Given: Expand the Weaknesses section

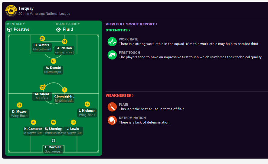Looking at the screenshot, I should [x=119, y=95].
